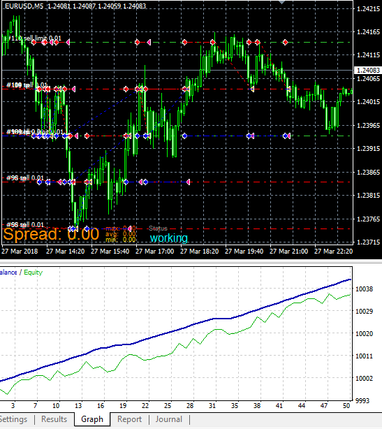This screenshot has height=429, width=382.
Task: Click the magenta arrow ending the #98 blue line
Action: coord(188,182)
